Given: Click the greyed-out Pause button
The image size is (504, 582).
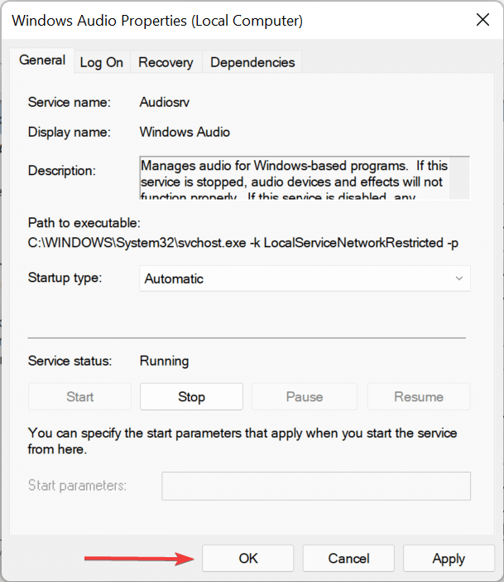Looking at the screenshot, I should 305,397.
